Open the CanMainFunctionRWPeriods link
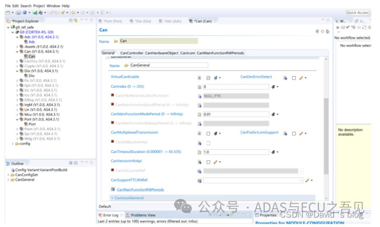 click(x=140, y=190)
